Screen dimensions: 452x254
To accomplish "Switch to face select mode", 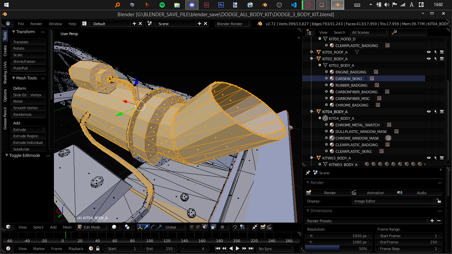I will tap(205, 227).
